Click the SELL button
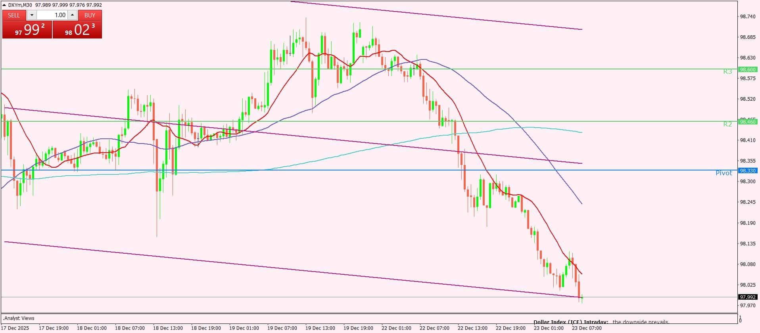The image size is (760, 333). pyautogui.click(x=14, y=15)
